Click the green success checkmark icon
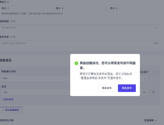The height and width of the screenshot is (125, 164). point(76,63)
